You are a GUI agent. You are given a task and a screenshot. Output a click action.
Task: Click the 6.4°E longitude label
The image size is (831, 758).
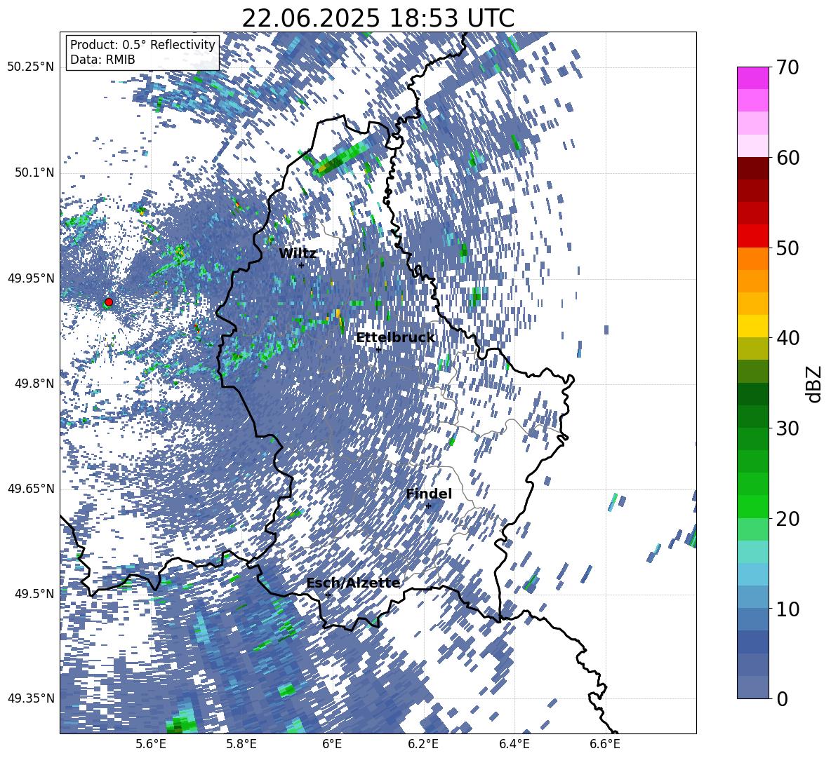click(514, 744)
